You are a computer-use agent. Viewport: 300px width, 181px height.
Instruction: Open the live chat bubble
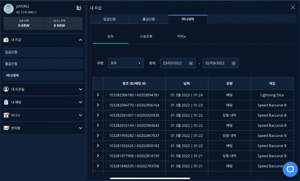point(290,170)
